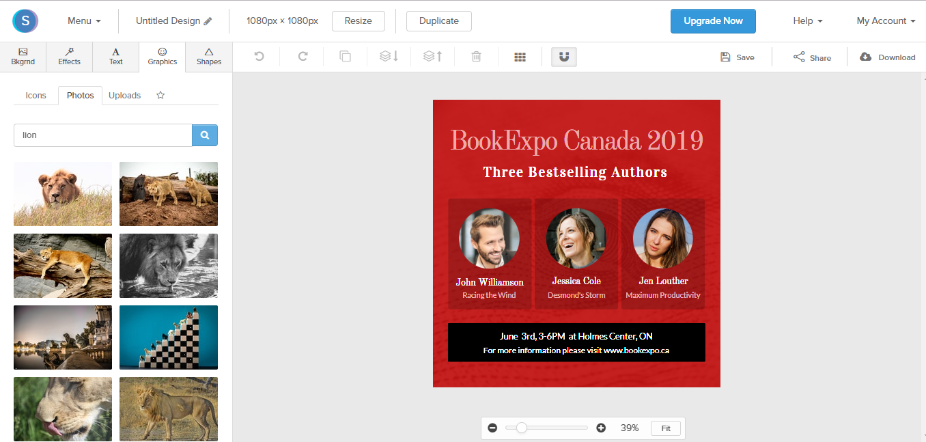Image resolution: width=926 pixels, height=442 pixels.
Task: Select the Maximum Productivity subtitle
Action: (663, 295)
